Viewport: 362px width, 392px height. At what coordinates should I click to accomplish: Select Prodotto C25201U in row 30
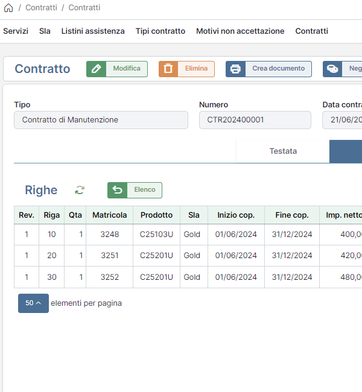tap(156, 277)
